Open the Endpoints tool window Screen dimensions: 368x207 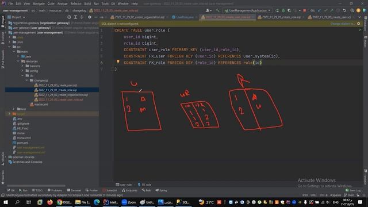[129, 190]
